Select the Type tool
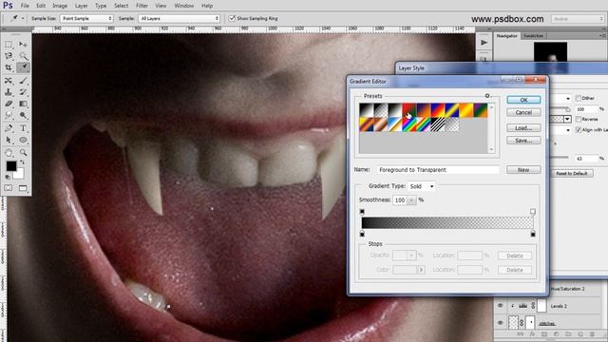 [23, 128]
